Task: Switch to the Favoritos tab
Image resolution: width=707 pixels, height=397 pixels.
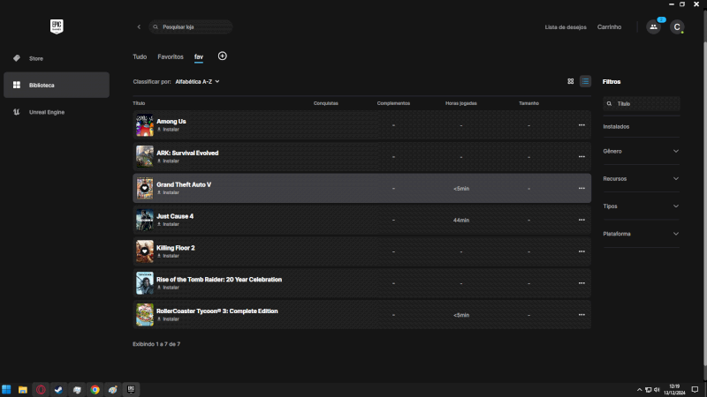Action: click(171, 56)
